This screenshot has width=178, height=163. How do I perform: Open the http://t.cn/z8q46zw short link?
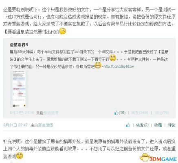(119, 66)
